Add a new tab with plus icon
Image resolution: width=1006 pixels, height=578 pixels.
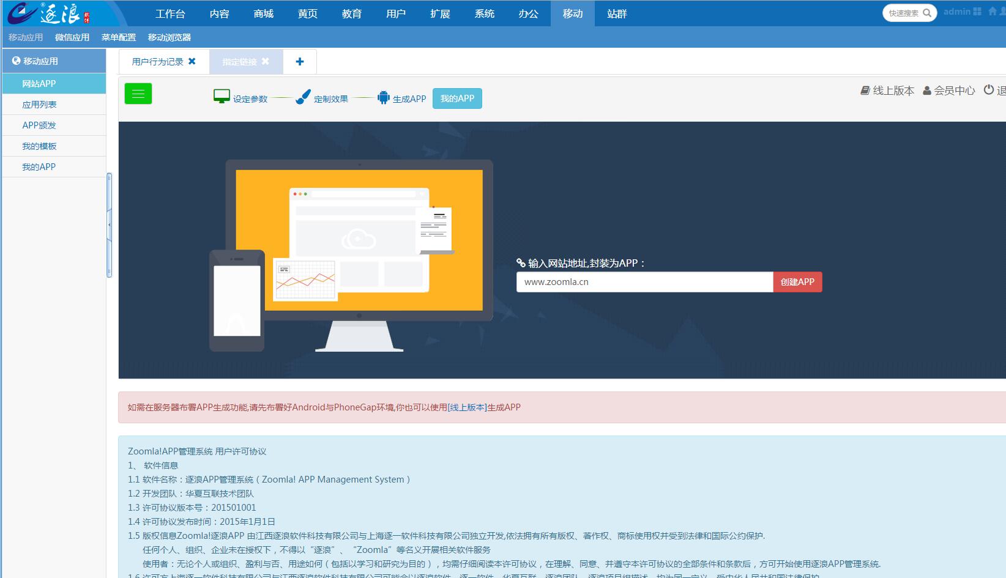(300, 62)
